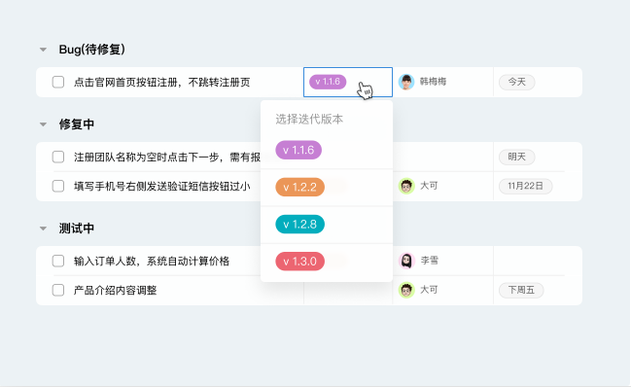The image size is (631, 387).
Task: Collapse the 测试中 group
Action: point(43,229)
